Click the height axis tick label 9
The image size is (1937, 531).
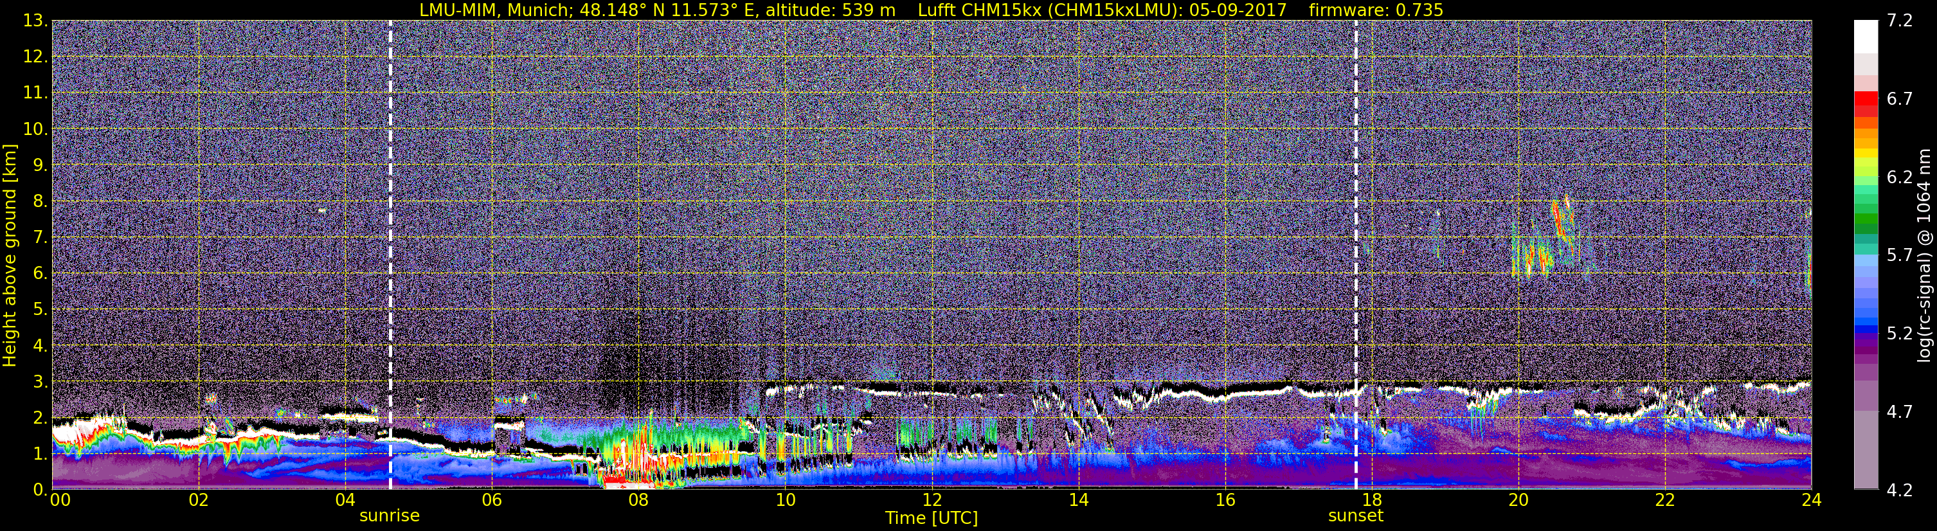click(41, 165)
